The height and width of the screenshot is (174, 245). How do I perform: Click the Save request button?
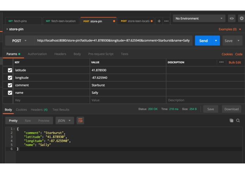[228, 41]
